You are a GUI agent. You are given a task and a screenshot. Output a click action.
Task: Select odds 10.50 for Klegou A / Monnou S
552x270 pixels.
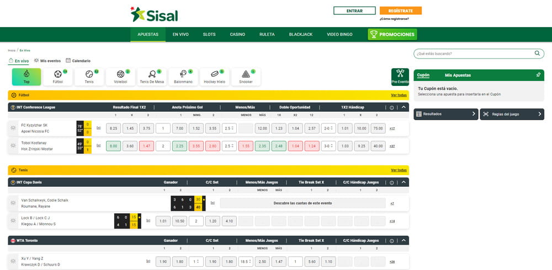coord(179,221)
